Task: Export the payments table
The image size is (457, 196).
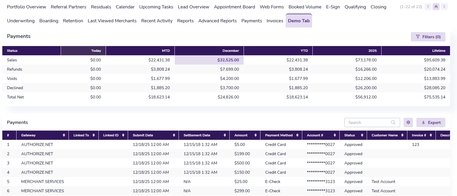Action: pos(431,122)
